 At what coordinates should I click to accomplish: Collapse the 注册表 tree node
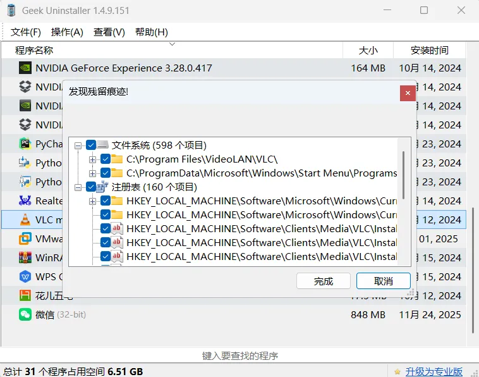point(78,187)
